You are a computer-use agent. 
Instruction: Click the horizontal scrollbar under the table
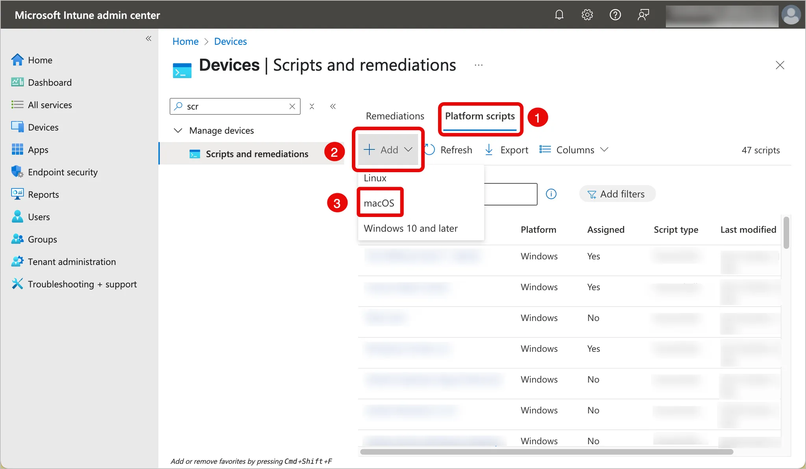click(546, 452)
